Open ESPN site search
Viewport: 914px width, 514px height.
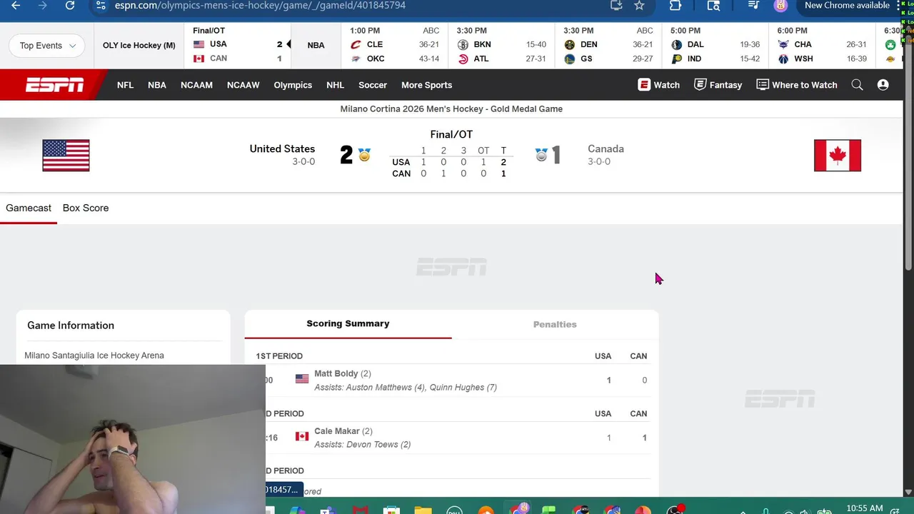857,85
